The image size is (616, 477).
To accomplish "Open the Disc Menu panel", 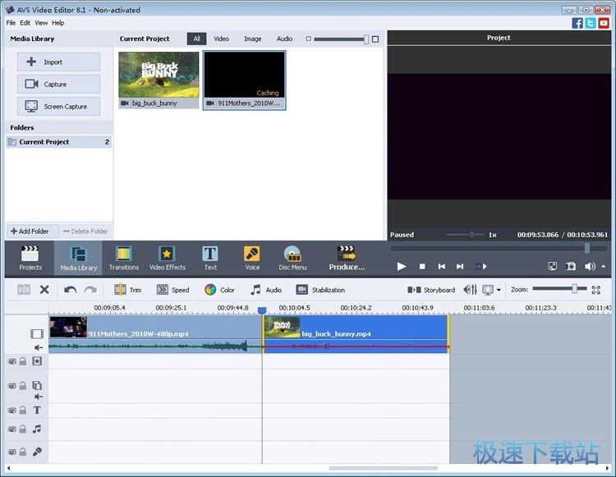I will (292, 258).
